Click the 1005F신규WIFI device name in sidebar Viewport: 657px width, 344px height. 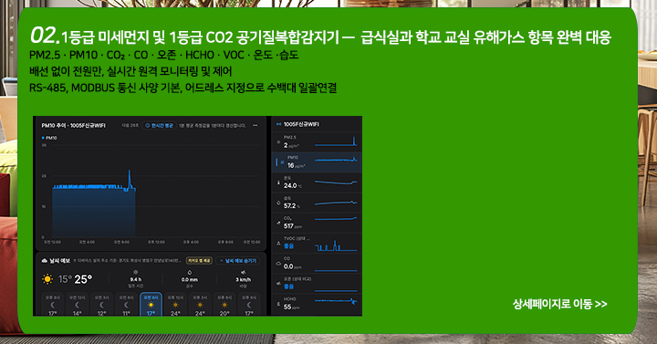pyautogui.click(x=301, y=124)
